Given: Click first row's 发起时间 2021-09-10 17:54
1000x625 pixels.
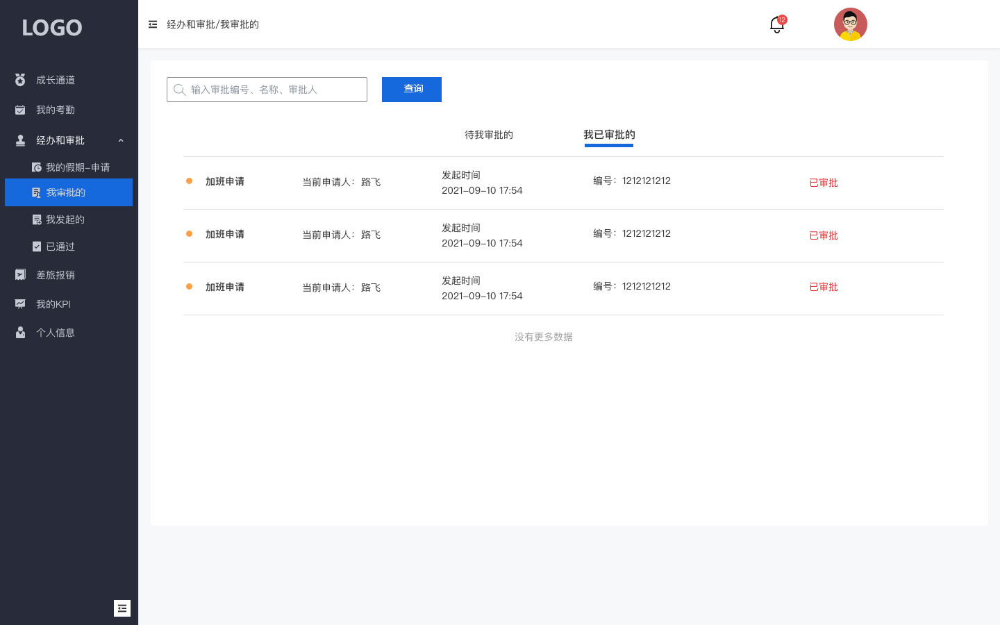Looking at the screenshot, I should click(482, 183).
